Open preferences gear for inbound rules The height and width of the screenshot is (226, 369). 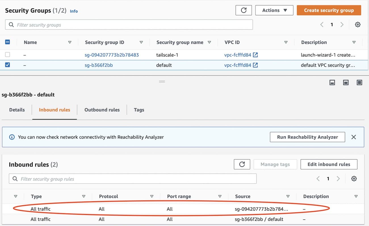[x=354, y=179]
